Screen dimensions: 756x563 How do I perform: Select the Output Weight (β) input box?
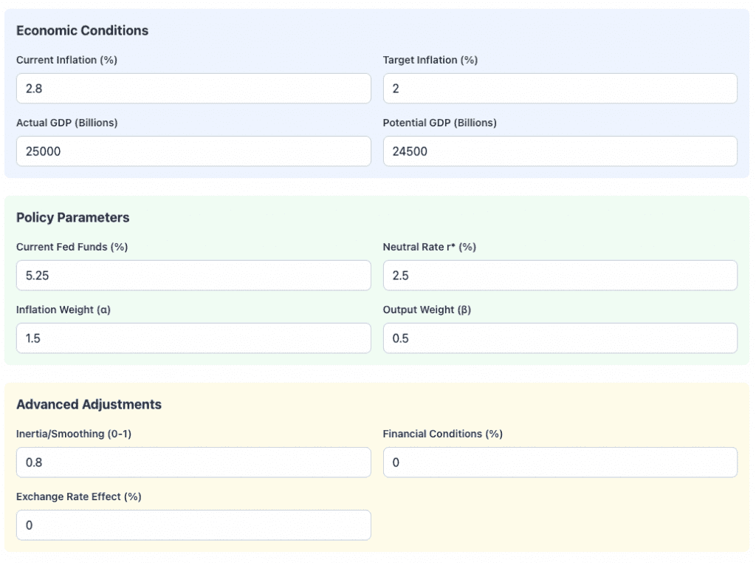pyautogui.click(x=560, y=338)
